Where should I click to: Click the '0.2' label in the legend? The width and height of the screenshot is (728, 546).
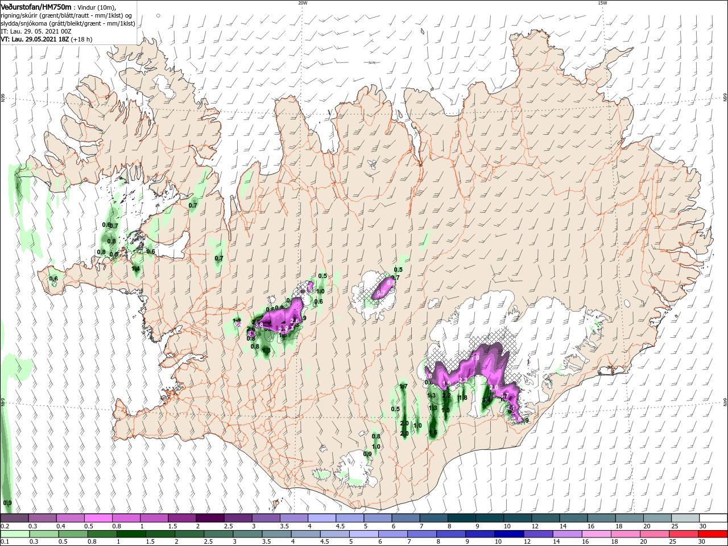(x=5, y=527)
